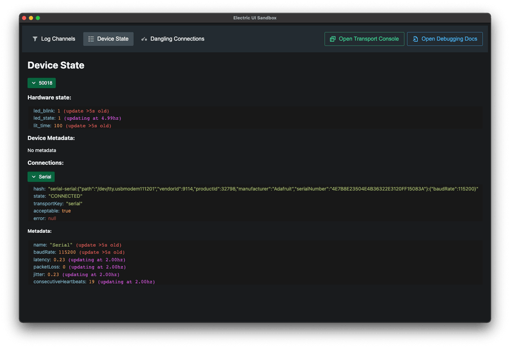
Task: Click the 50018 device label
Action: [x=45, y=83]
